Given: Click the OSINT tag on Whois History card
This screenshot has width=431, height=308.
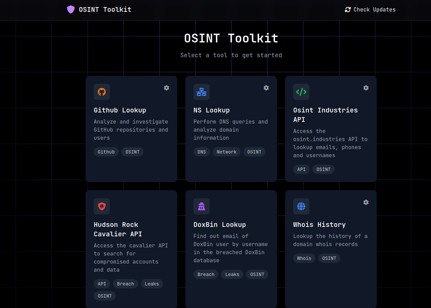Looking at the screenshot, I should 329,258.
